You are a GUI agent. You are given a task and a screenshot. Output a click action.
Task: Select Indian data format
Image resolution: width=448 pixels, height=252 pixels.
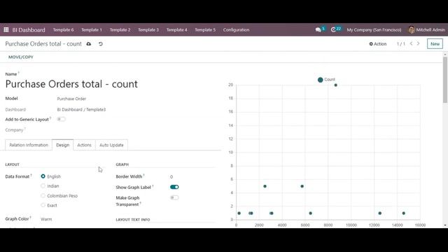coord(43,186)
